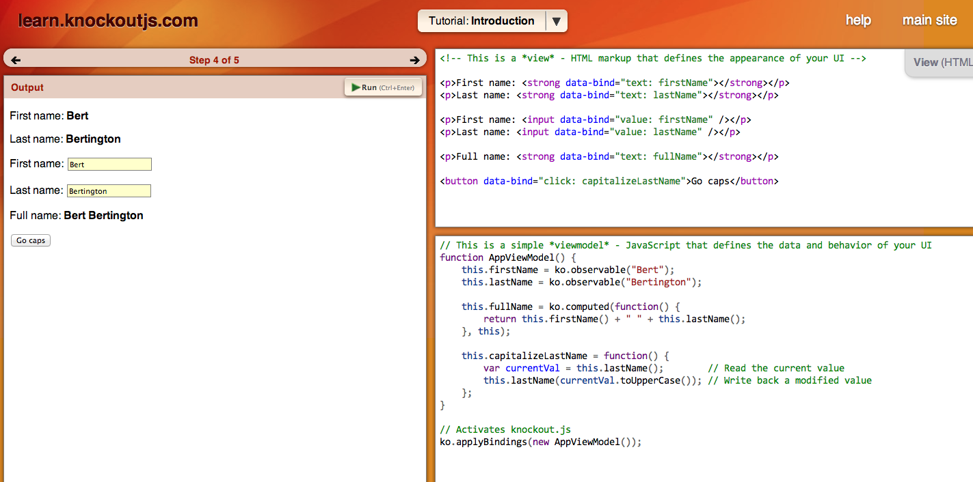Advance to the next tutorial step
Screen dimensions: 973x482
(414, 60)
